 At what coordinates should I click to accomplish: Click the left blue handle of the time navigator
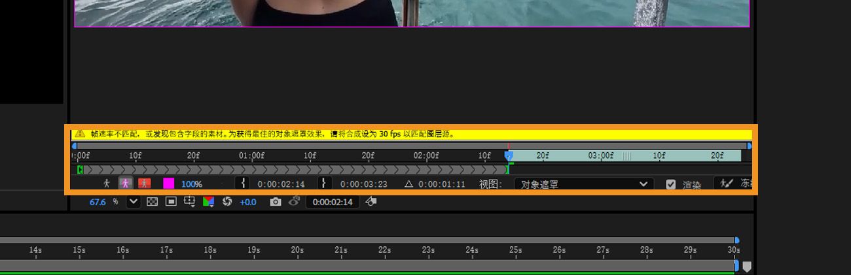[74, 146]
